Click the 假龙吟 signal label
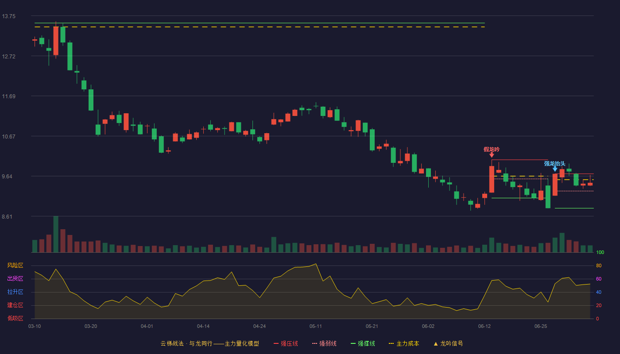Screen dimensions: 620x354 click(x=492, y=149)
